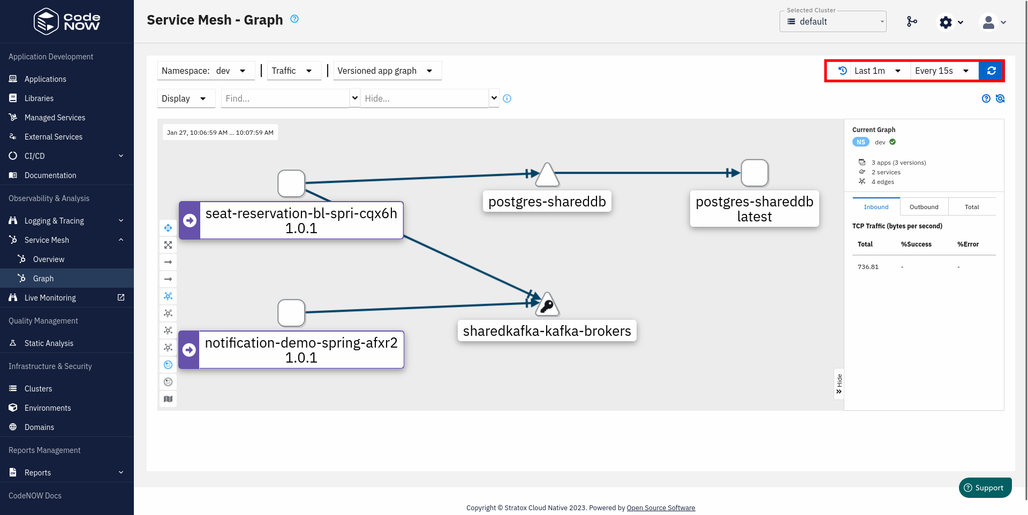Open the Hide presets dropdown arrow

494,98
